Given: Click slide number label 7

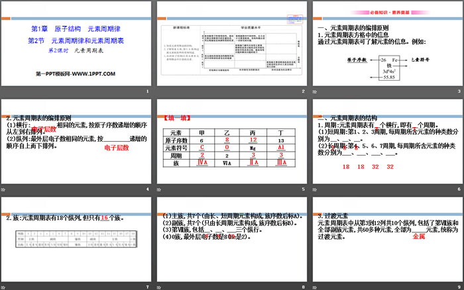Looking at the screenshot, I should pyautogui.click(x=147, y=287).
